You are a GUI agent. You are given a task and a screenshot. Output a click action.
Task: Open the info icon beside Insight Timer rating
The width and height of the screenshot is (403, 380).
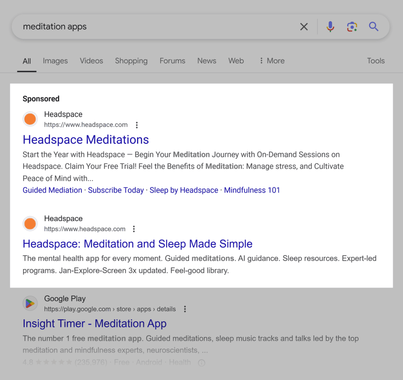tap(201, 363)
